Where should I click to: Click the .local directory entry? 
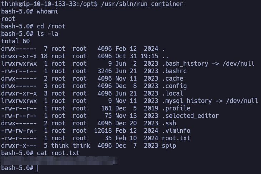pyautogui.click(x=172, y=93)
